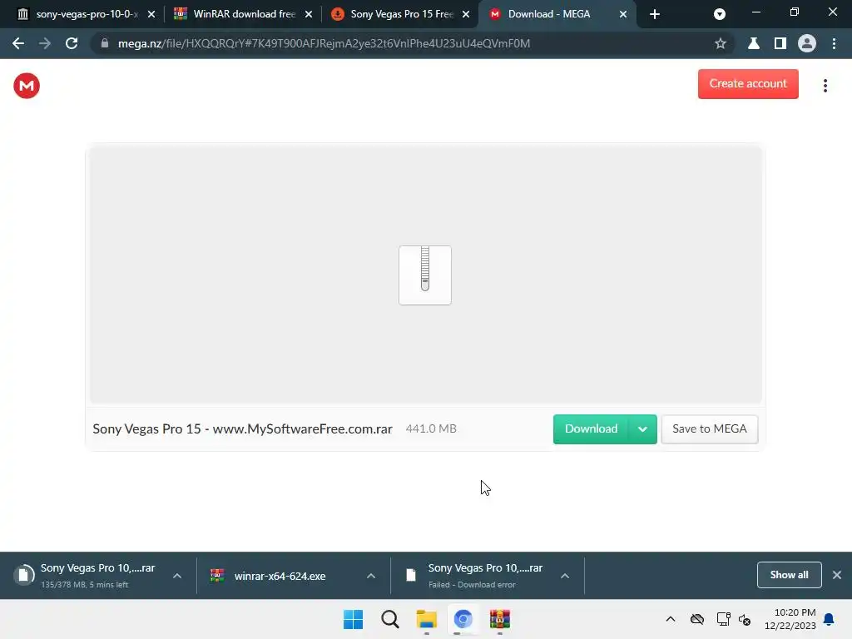
Task: Reload the current page
Action: click(72, 43)
